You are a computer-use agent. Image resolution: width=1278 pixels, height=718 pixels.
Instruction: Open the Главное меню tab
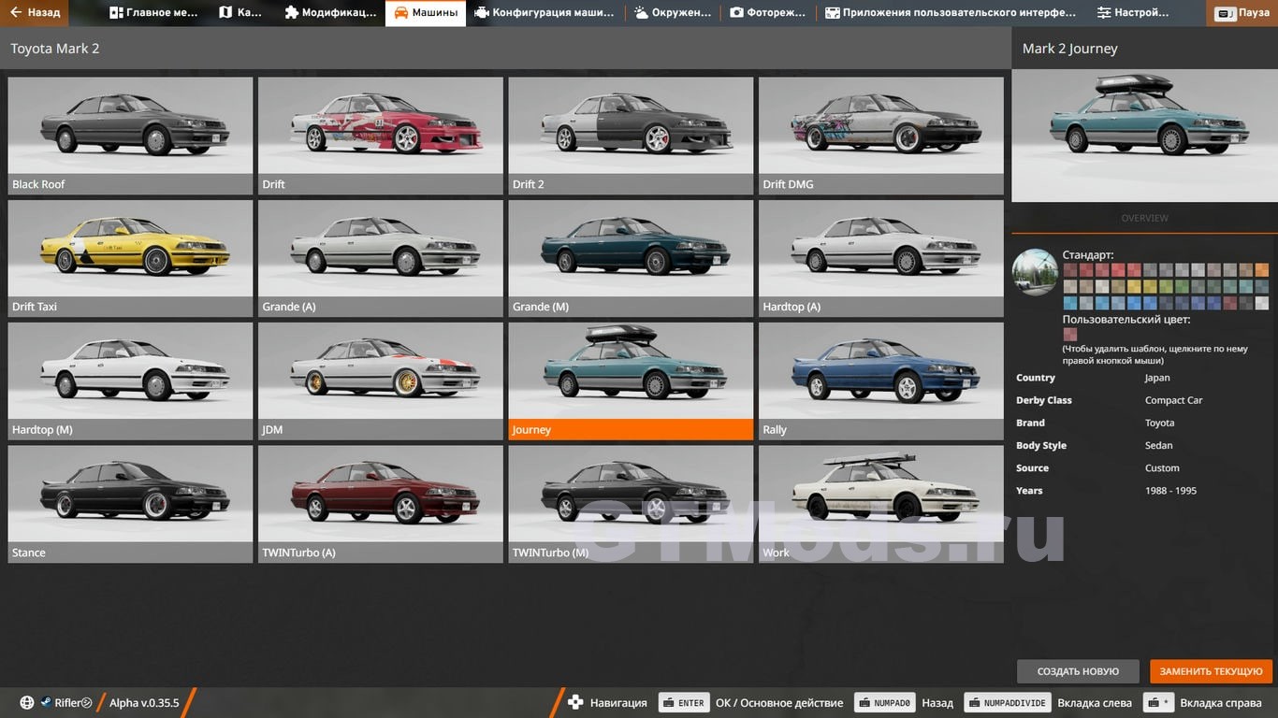pos(153,13)
